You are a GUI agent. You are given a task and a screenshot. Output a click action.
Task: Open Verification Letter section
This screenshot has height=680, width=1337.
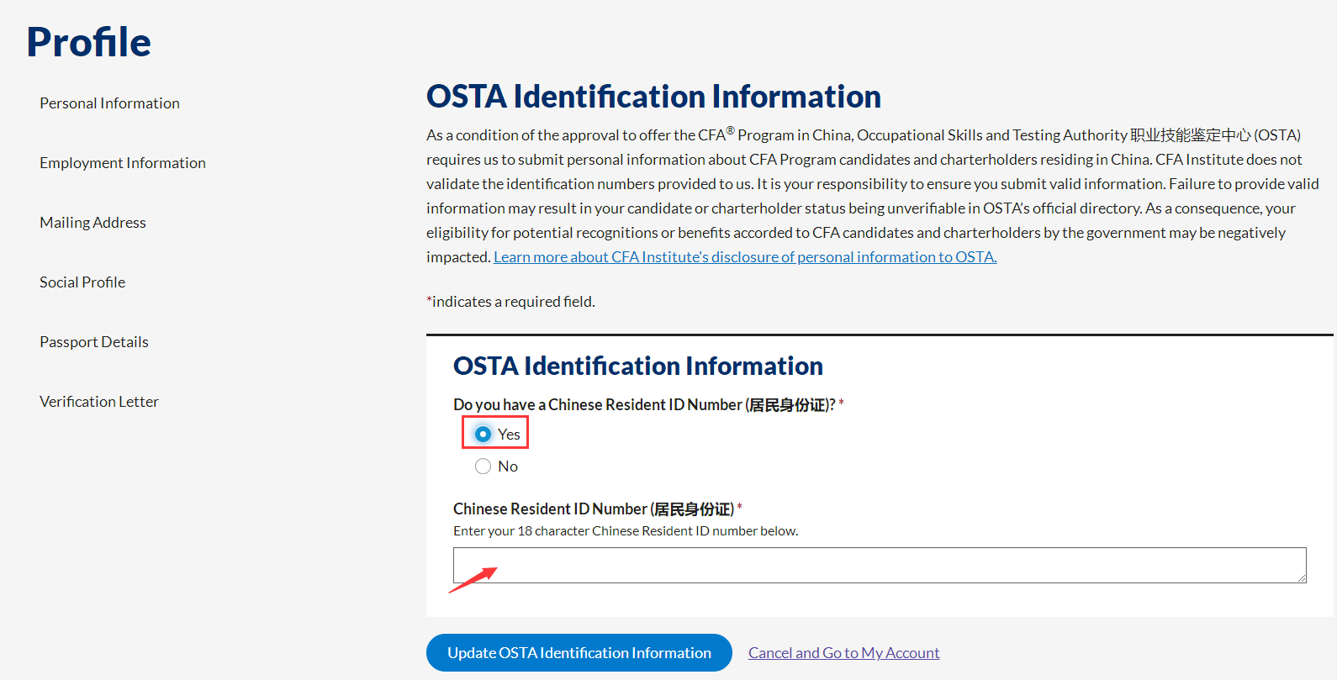tap(99, 402)
